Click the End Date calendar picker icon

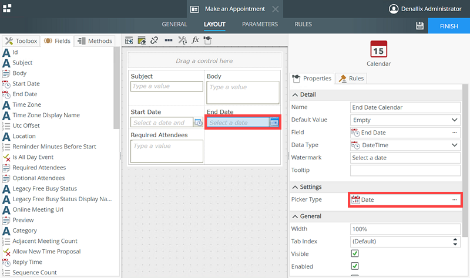pos(274,123)
